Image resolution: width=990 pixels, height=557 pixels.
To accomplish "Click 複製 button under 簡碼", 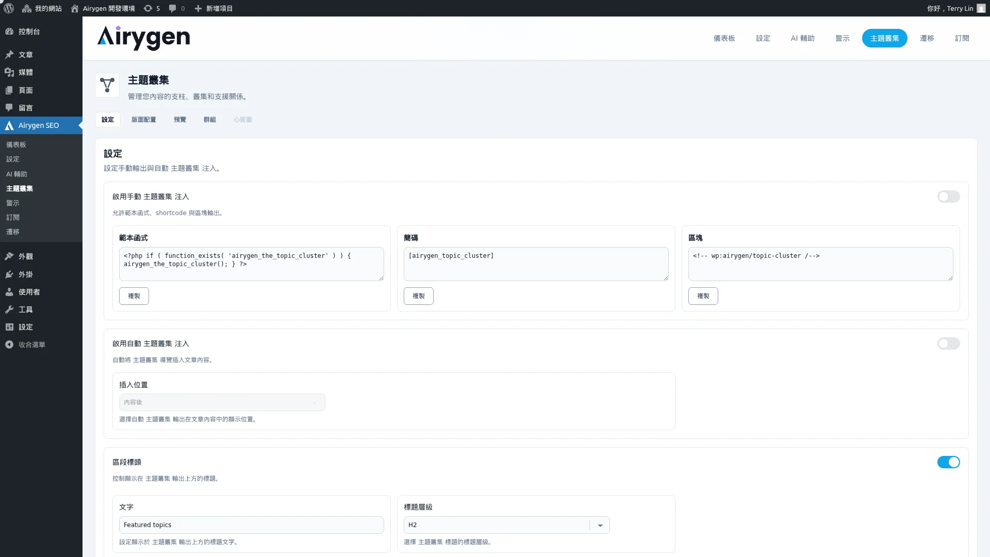I will pos(418,296).
